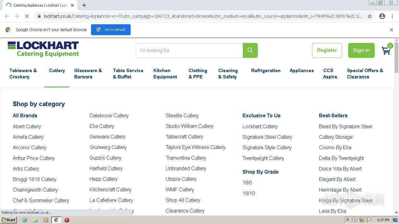Open the Chrome profile avatar icon
The width and height of the screenshot is (399, 224).
coord(382,16)
